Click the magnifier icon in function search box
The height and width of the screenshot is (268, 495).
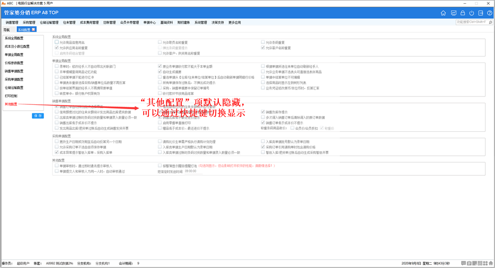tap(490, 22)
